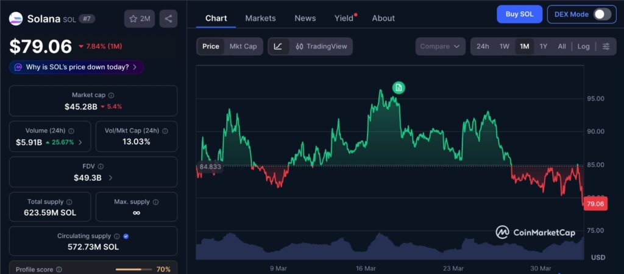This screenshot has width=624, height=274.
Task: Click the #7 rank badge
Action: click(x=87, y=19)
